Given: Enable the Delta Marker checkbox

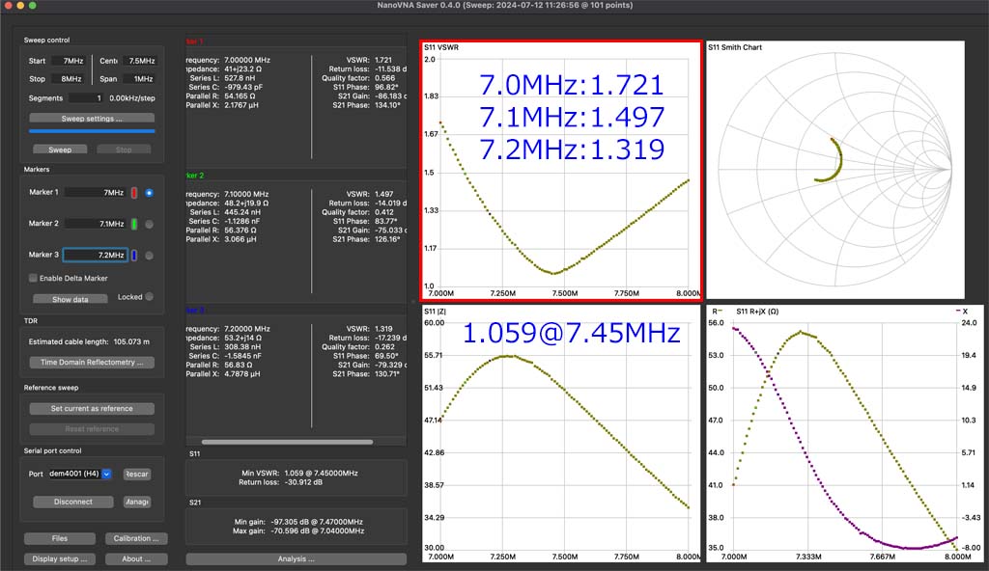Looking at the screenshot, I should tap(33, 278).
